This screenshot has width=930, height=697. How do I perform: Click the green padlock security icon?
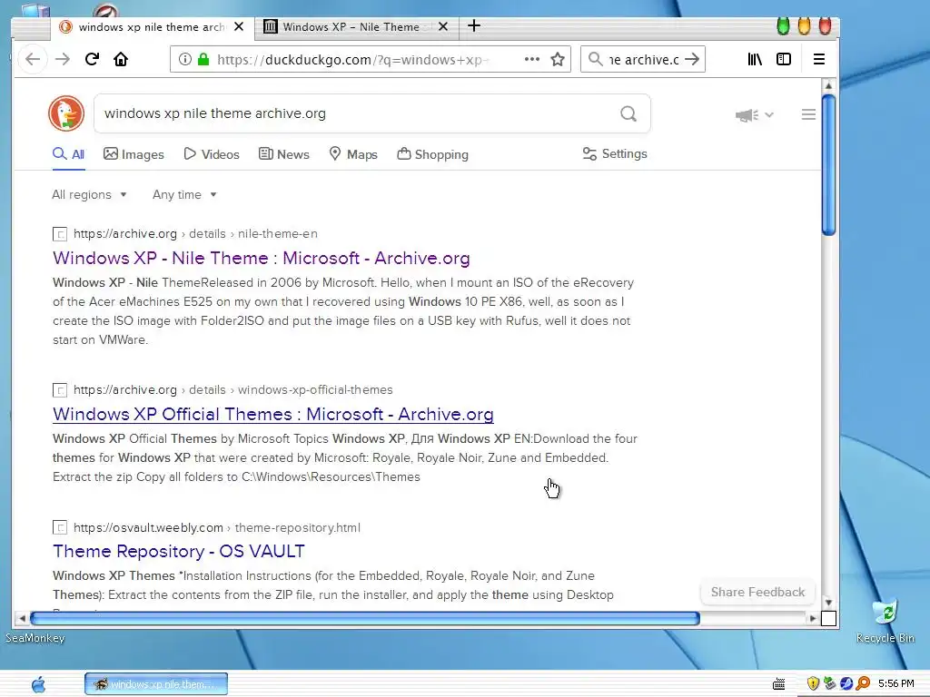203,59
